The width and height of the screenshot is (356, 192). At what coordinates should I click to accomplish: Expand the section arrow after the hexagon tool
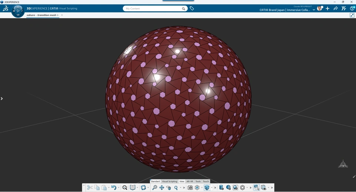click(251, 188)
